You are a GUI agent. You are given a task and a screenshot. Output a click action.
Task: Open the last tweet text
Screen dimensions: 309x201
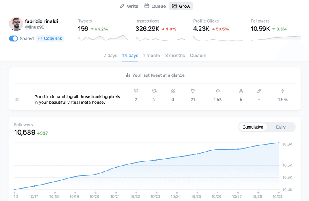pos(77,99)
